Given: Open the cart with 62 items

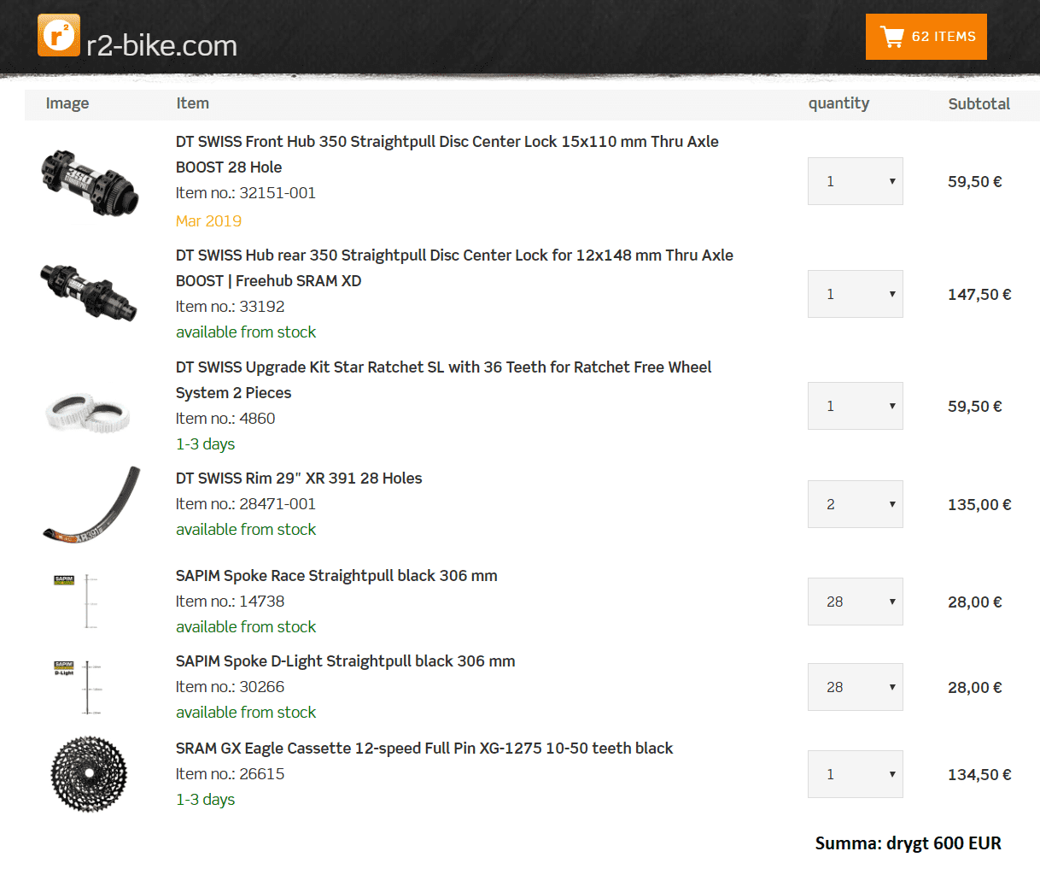Looking at the screenshot, I should (926, 37).
